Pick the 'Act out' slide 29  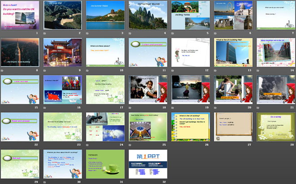tap(19, 164)
